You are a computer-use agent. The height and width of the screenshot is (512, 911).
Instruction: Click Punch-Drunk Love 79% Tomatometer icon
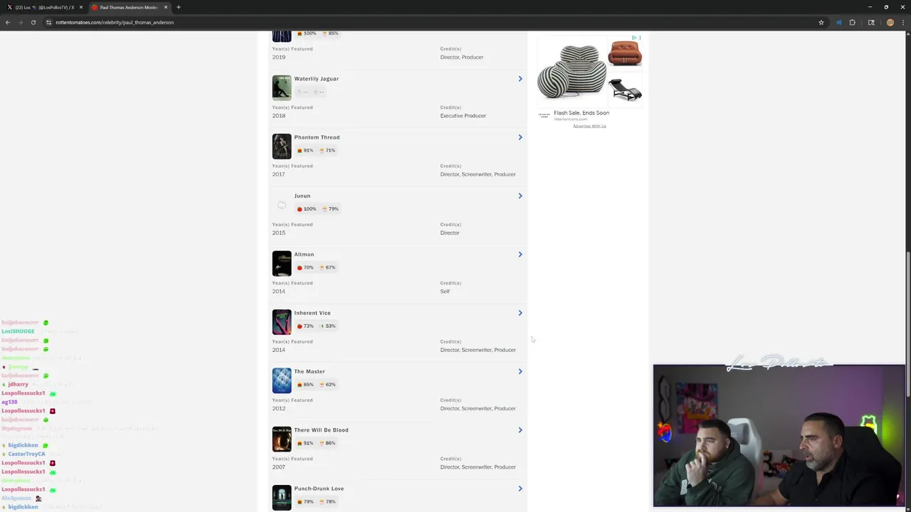click(300, 501)
